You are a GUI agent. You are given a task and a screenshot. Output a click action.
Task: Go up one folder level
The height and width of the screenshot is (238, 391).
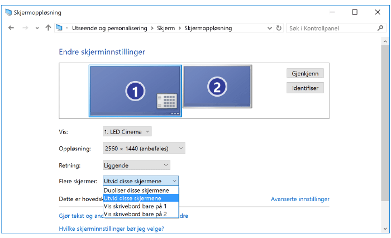click(x=48, y=28)
